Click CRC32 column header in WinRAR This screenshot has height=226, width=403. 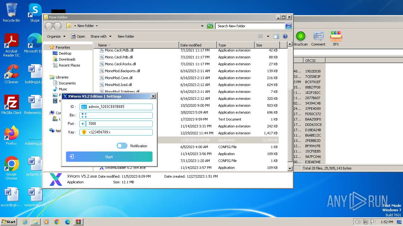tap(314, 61)
